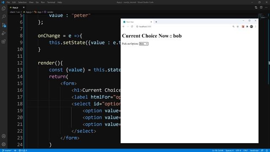The height and width of the screenshot is (152, 270).
Task: Click CRLF end-of-line in status bar
Action: coord(246,150)
